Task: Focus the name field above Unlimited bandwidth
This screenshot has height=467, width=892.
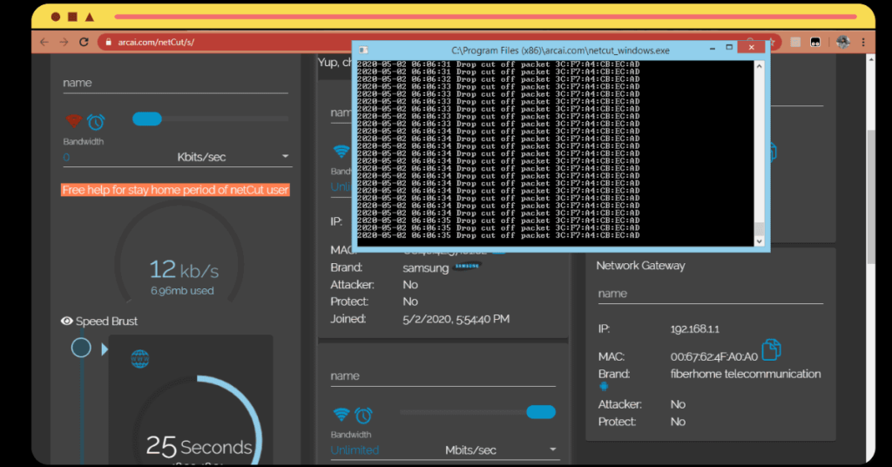Action: click(443, 376)
